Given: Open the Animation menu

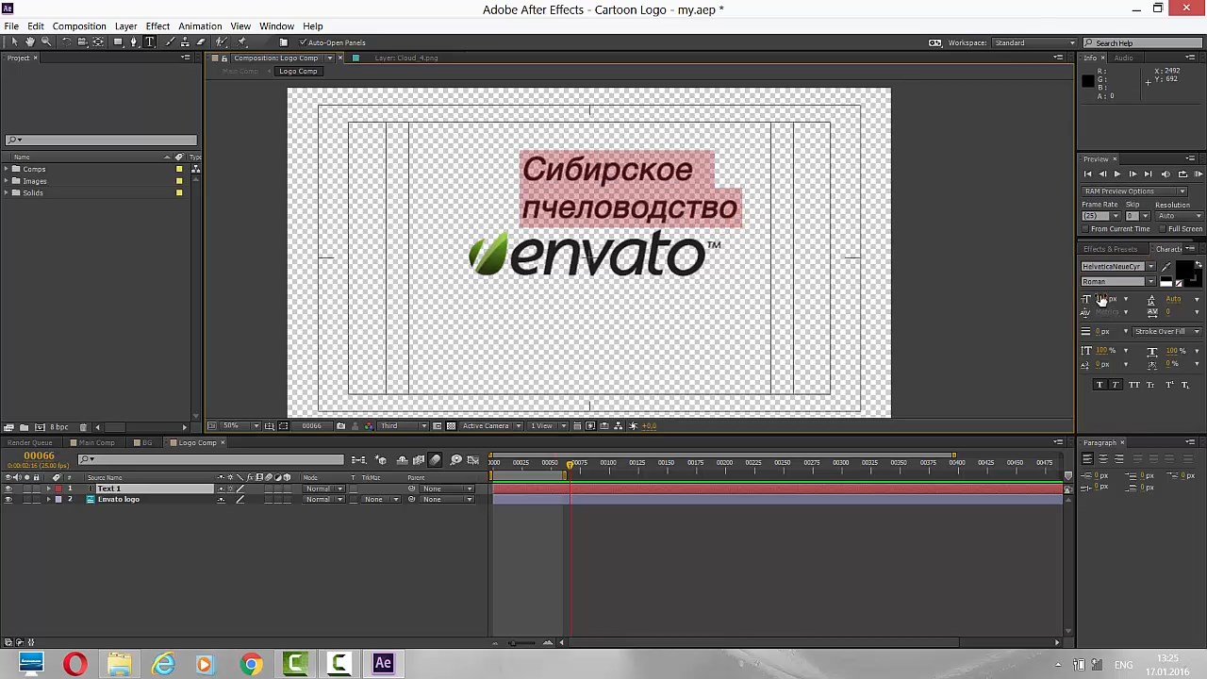Looking at the screenshot, I should coord(200,26).
